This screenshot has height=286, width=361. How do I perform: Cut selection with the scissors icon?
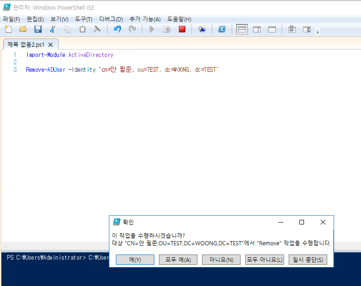pos(52,29)
